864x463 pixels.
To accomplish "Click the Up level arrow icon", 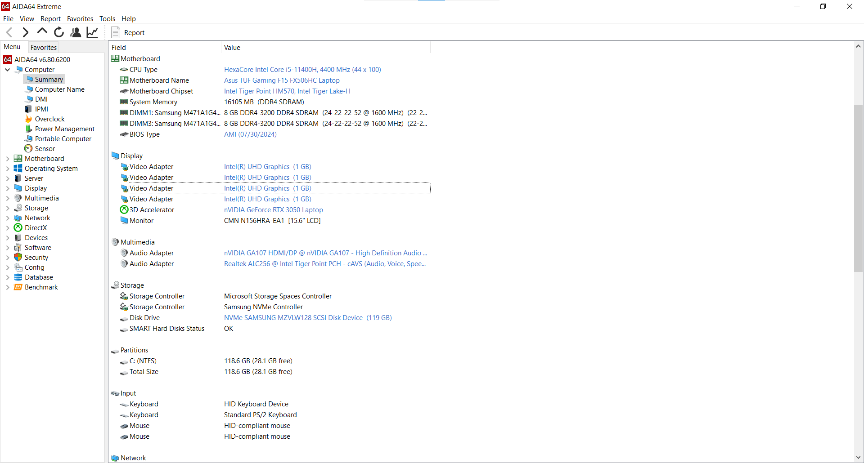I will click(x=42, y=31).
